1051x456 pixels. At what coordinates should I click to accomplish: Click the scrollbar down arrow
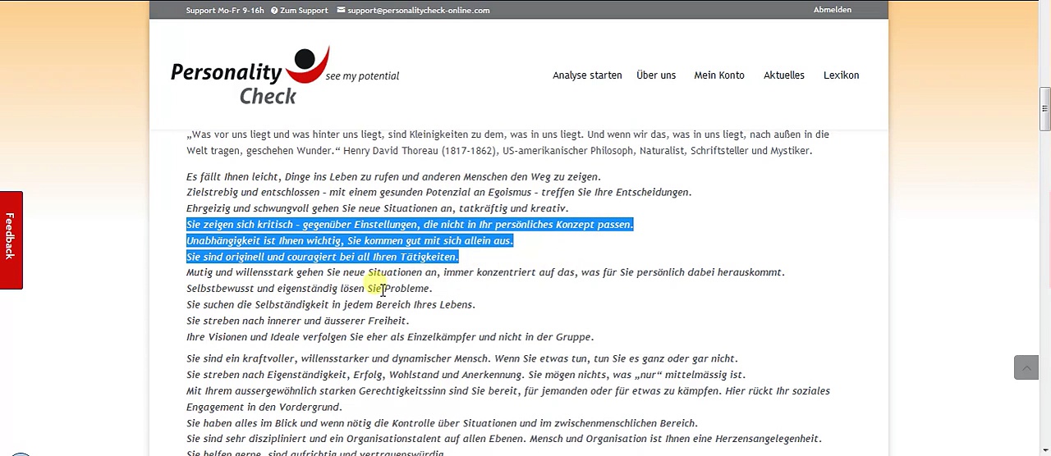coord(1044,451)
